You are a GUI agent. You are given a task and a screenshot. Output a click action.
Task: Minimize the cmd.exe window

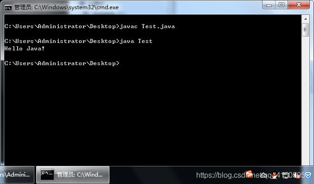269,5
